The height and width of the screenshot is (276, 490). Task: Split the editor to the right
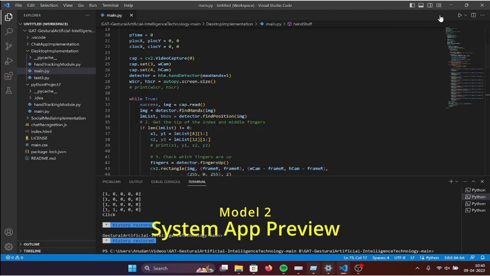tap(474, 15)
